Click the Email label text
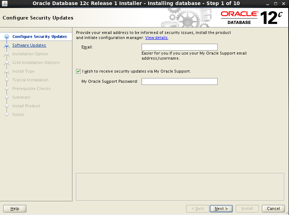The height and width of the screenshot is (215, 289). (87, 47)
